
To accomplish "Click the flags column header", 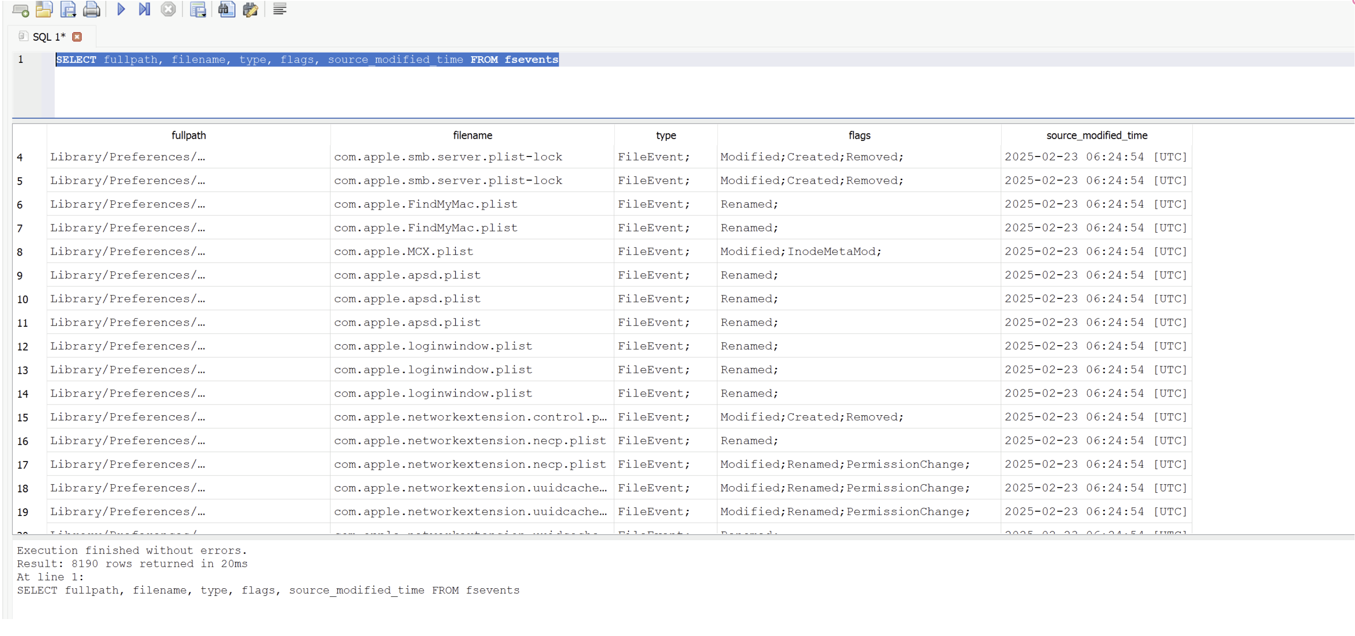I will click(859, 135).
